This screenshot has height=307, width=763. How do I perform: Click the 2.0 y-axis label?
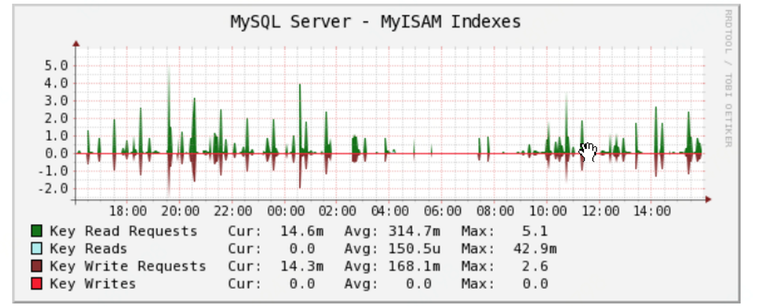(57, 118)
